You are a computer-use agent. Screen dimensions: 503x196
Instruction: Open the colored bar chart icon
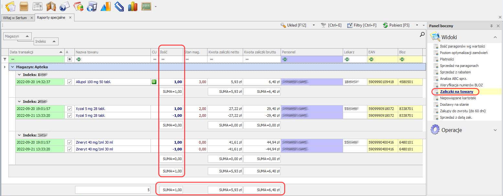point(132,6)
